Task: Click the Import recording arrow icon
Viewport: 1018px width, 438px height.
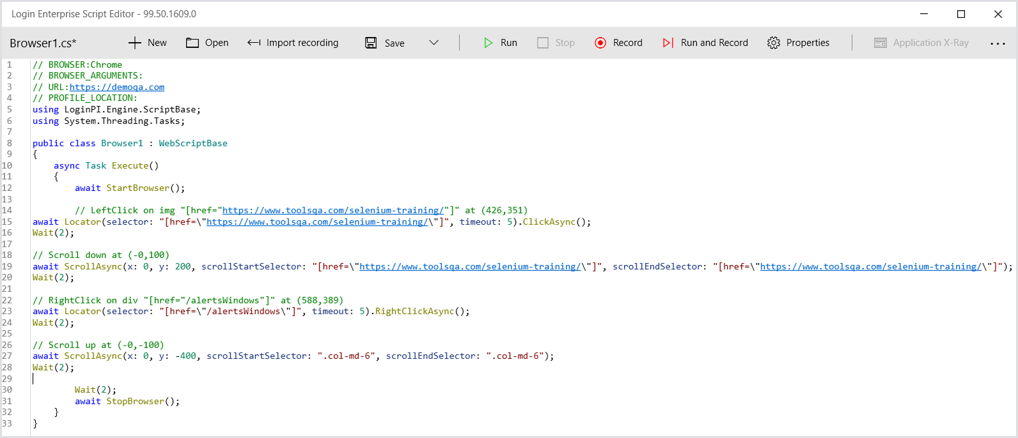Action: tap(254, 43)
